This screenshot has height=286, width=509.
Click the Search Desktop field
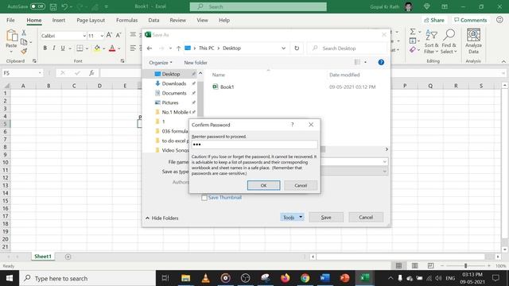[x=348, y=48]
